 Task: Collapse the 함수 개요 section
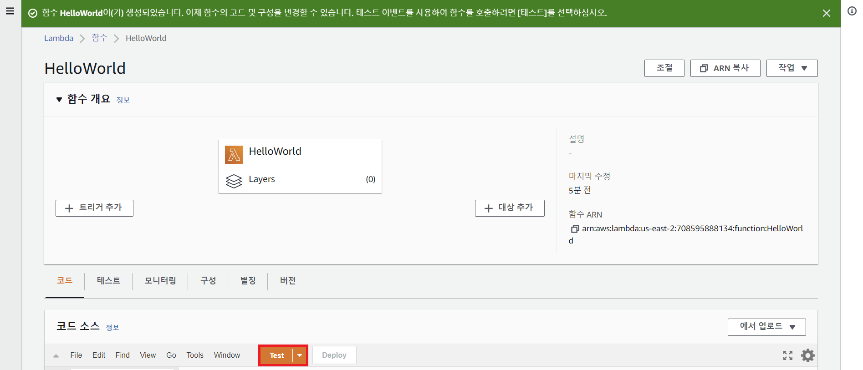click(59, 99)
